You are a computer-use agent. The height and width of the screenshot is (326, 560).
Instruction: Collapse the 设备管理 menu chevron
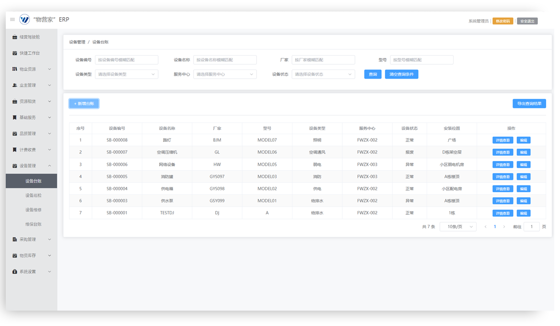50,166
